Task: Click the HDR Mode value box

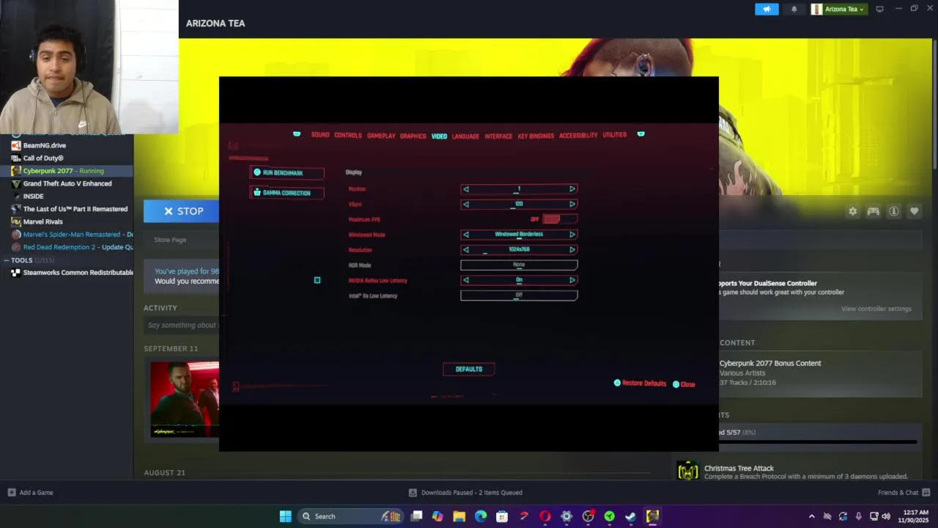Action: pos(519,265)
